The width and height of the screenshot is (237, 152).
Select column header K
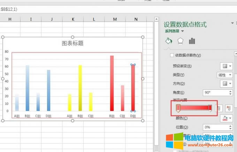click(x=73, y=19)
